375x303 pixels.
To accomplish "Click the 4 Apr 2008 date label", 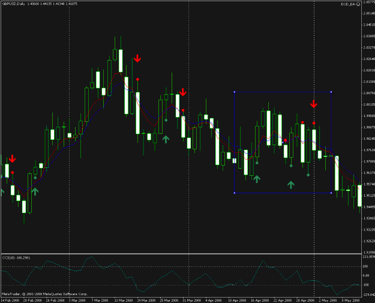I will [x=214, y=300].
